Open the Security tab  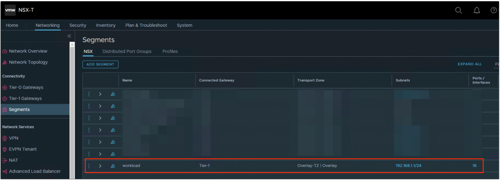78,25
